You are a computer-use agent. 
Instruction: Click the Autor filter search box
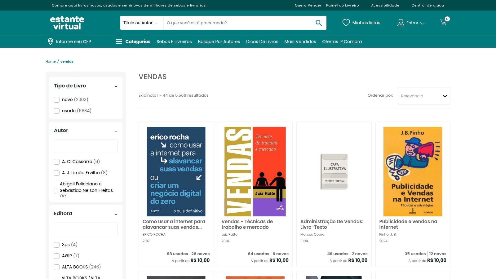point(86,146)
